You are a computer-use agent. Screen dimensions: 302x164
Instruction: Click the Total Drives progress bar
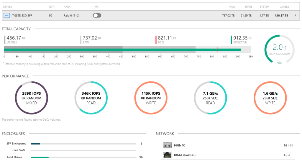(83, 157)
